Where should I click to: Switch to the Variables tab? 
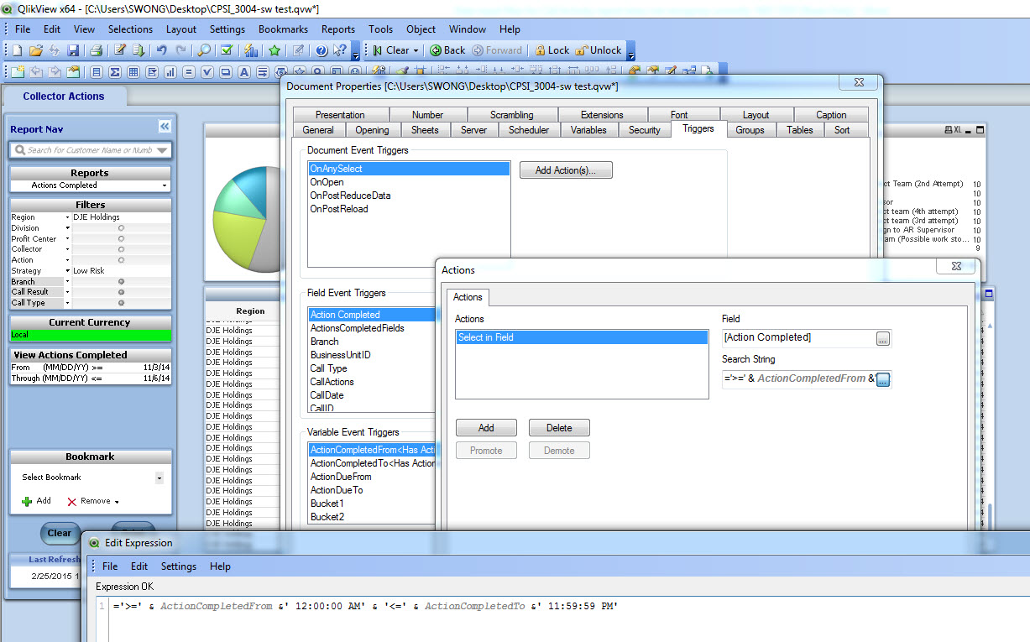point(588,130)
